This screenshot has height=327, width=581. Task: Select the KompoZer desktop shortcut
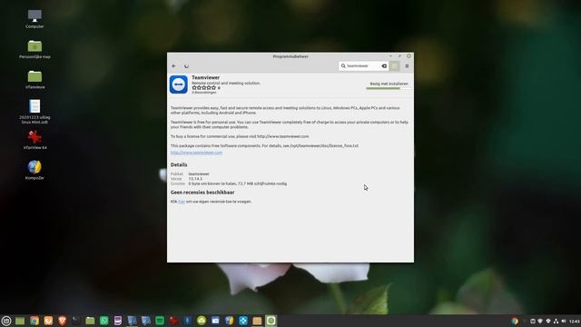34,170
